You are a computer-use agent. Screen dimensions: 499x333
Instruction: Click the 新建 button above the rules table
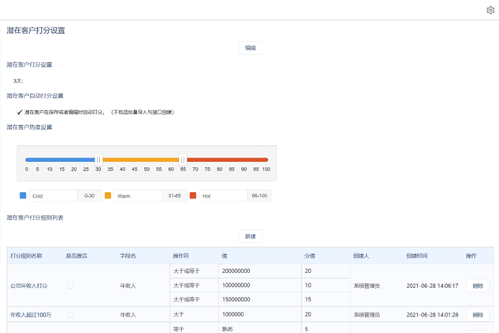(250, 236)
